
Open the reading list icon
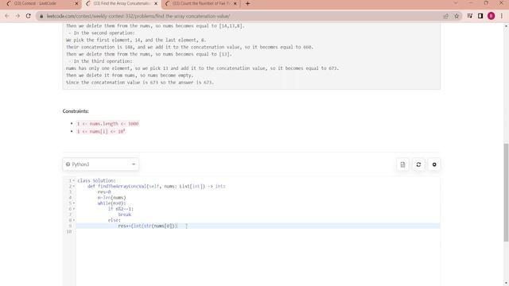(470, 16)
